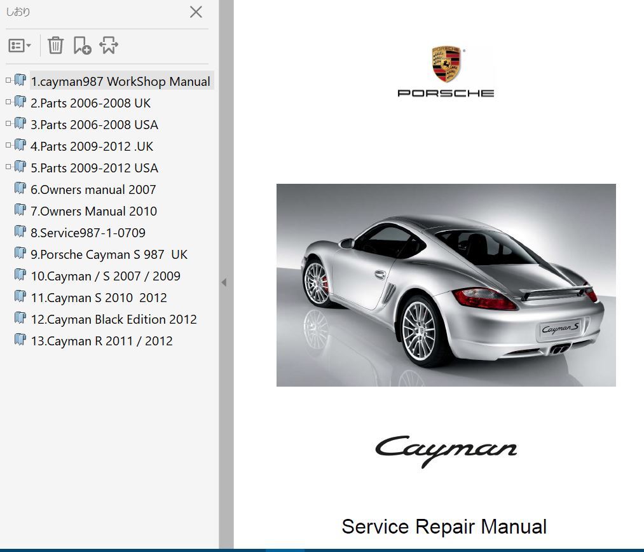Click the delete selected bookmarks trash icon
This screenshot has height=552, width=644.
tap(56, 45)
